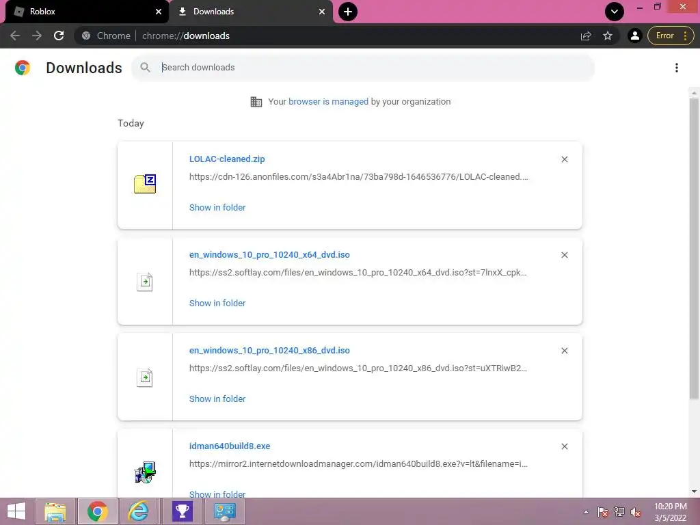Click the page vertical scrollbar
Viewport: 700px width, 525px height.
point(694,248)
